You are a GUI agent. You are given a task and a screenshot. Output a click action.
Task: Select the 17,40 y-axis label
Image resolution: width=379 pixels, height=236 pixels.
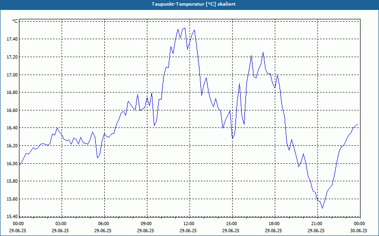(12, 39)
